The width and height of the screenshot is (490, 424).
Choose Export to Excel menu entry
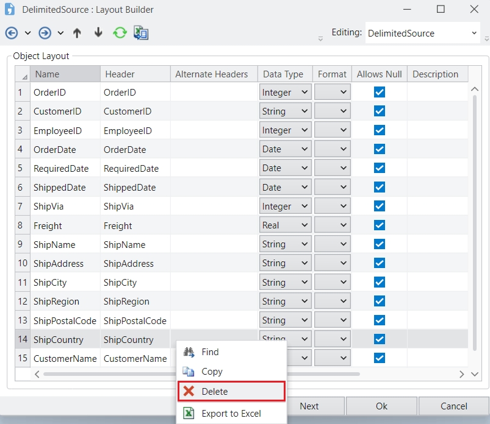(x=231, y=414)
